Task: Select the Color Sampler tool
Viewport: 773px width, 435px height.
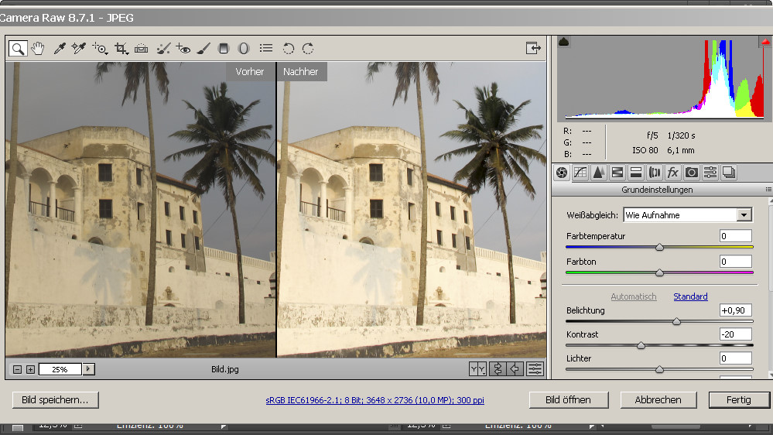Action: pyautogui.click(x=78, y=48)
